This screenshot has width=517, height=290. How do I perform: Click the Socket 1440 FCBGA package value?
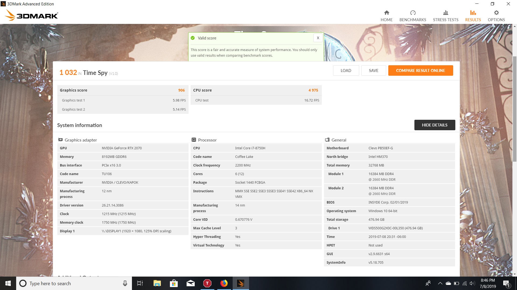point(250,182)
